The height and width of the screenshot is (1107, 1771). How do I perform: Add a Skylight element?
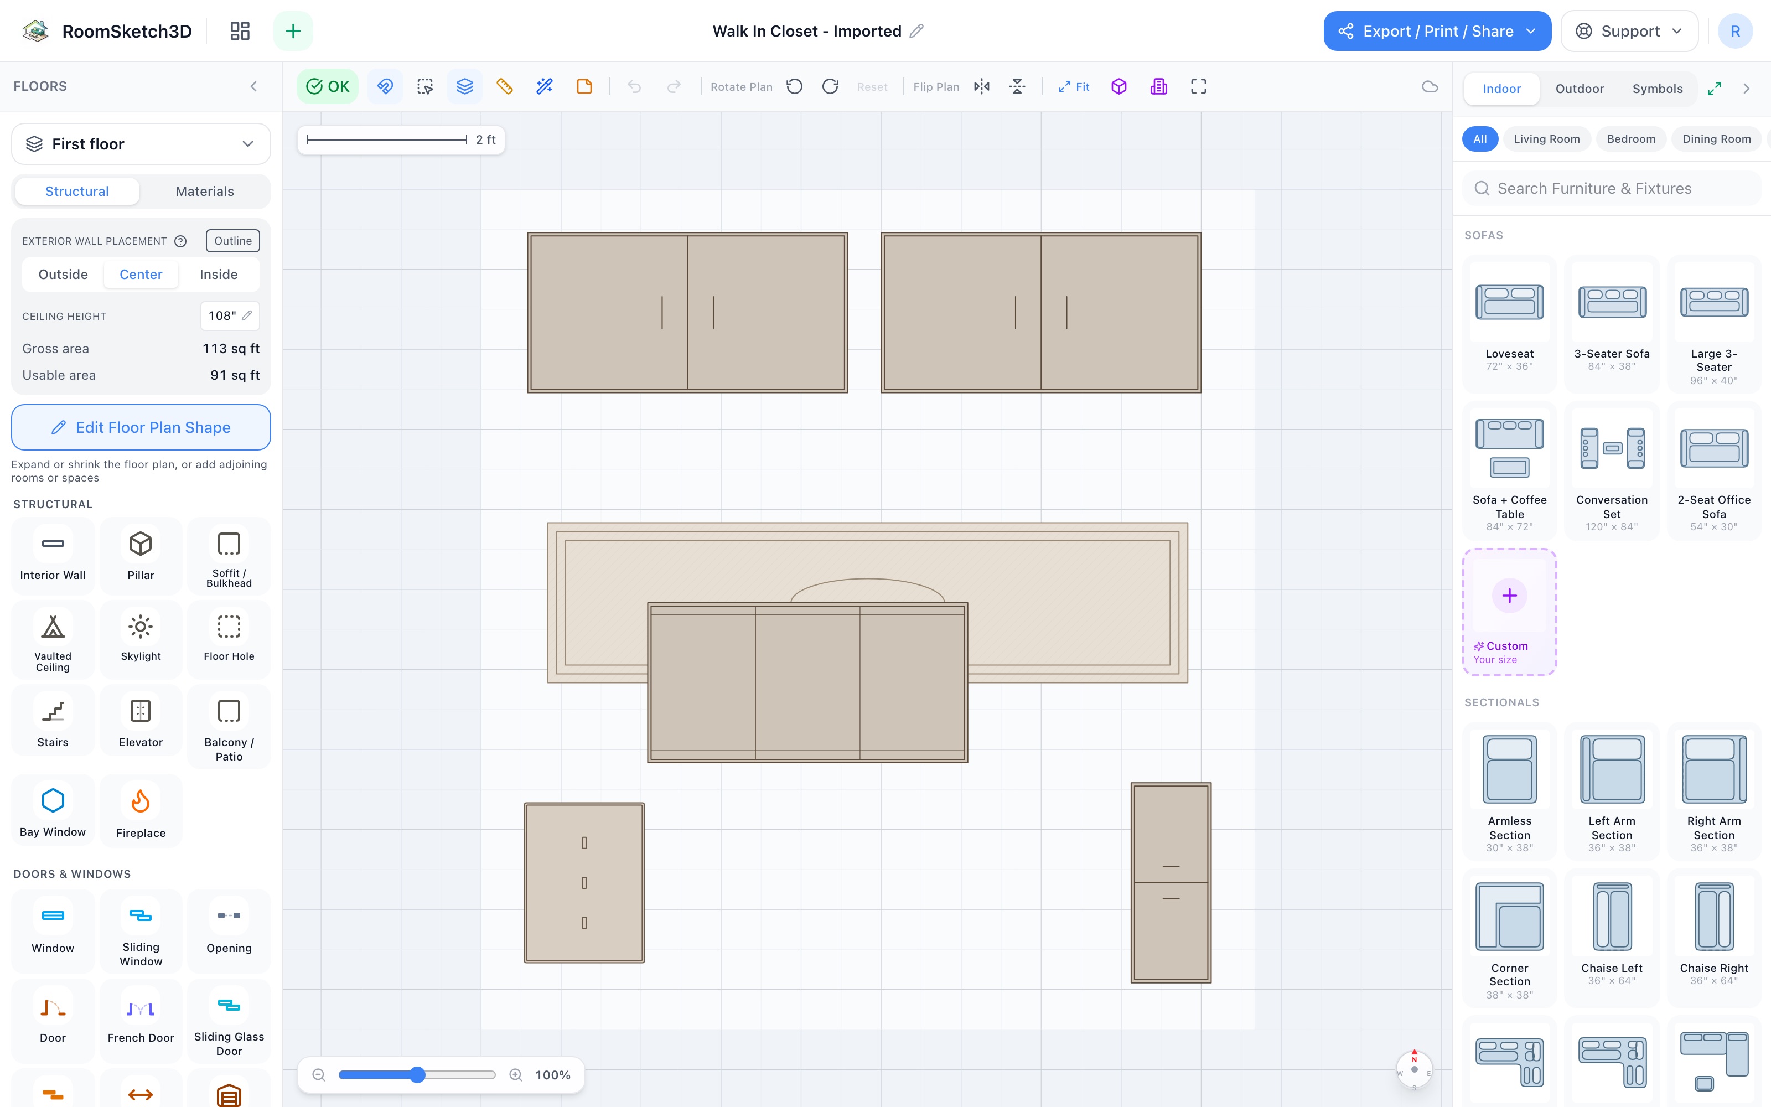(141, 639)
